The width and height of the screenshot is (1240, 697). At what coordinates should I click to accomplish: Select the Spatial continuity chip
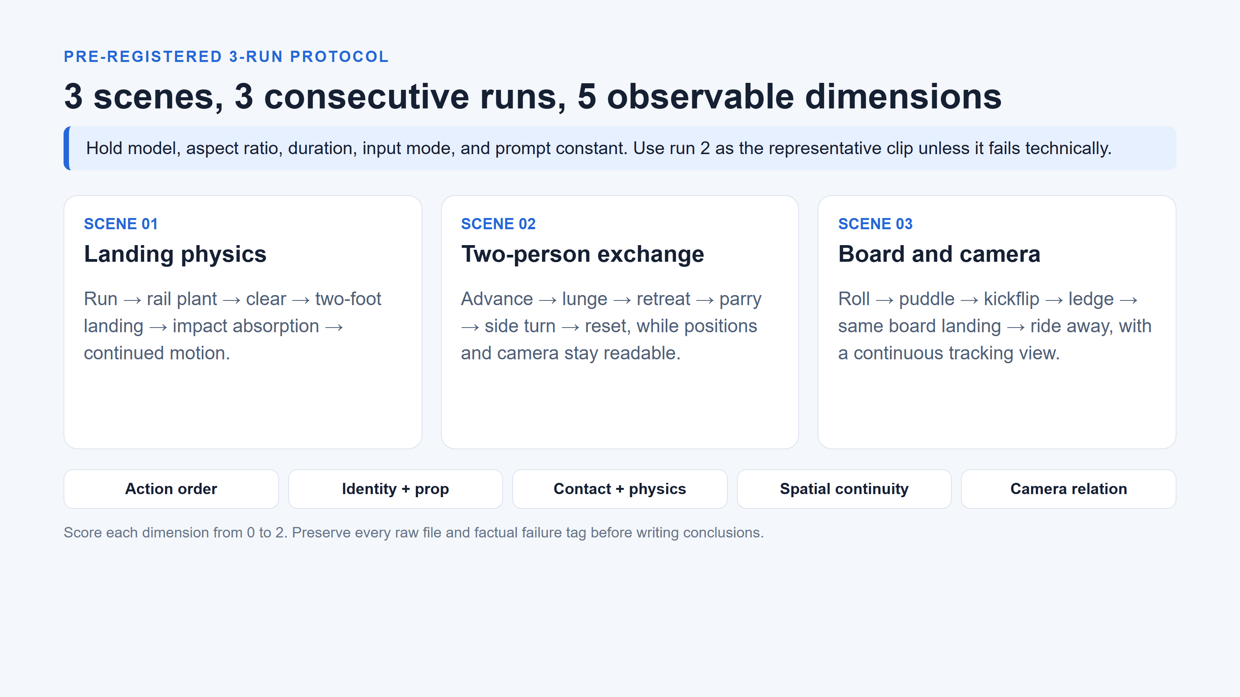click(x=844, y=489)
